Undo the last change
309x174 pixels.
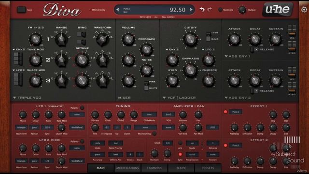click(x=202, y=10)
